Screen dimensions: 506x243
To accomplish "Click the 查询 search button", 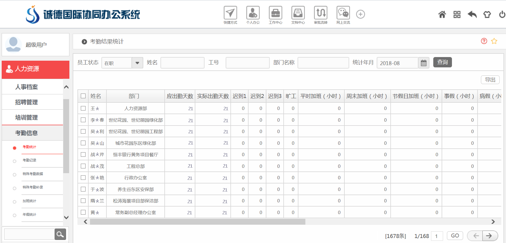I will tap(442, 62).
